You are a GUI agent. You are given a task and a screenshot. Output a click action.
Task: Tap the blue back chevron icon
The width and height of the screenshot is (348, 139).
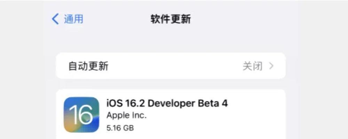pos(55,19)
